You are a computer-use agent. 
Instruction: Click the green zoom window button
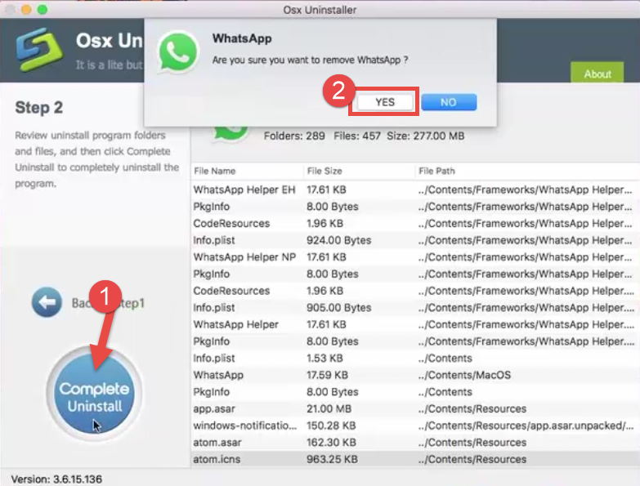click(43, 9)
